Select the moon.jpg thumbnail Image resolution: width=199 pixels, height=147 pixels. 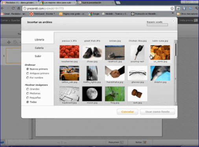click(92, 94)
